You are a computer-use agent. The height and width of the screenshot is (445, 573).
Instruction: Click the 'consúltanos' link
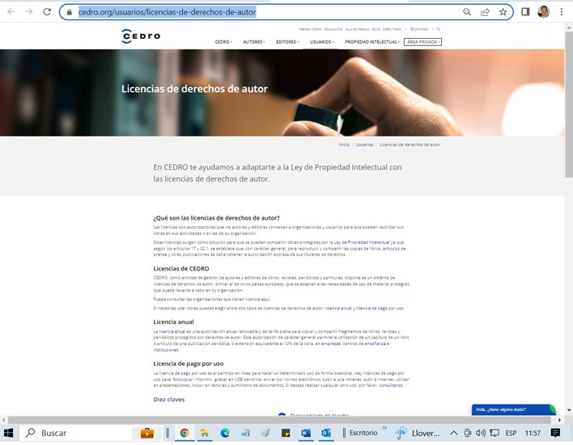(x=391, y=385)
